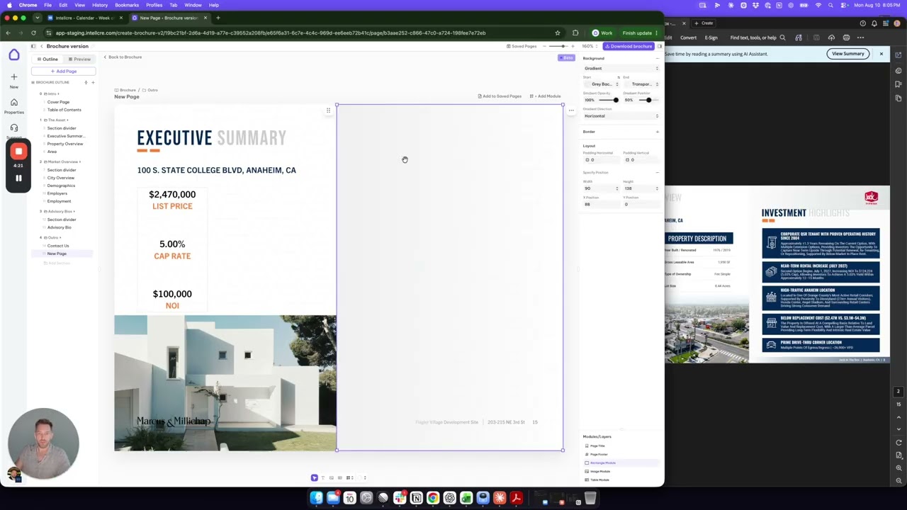Click the module drag handle icon
The image size is (907, 510).
(x=328, y=110)
